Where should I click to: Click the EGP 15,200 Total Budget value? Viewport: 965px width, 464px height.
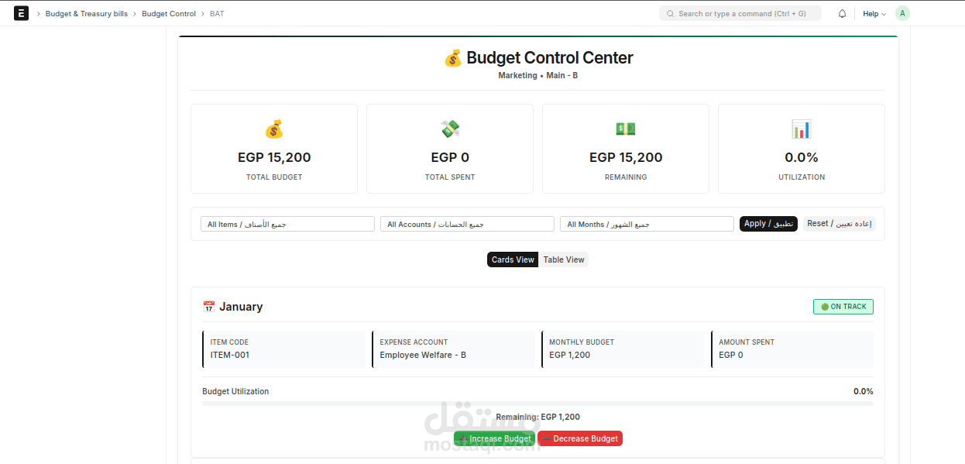click(274, 157)
